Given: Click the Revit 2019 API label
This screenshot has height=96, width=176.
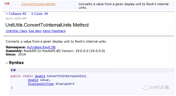Looking at the screenshot, I should click(16, 18).
